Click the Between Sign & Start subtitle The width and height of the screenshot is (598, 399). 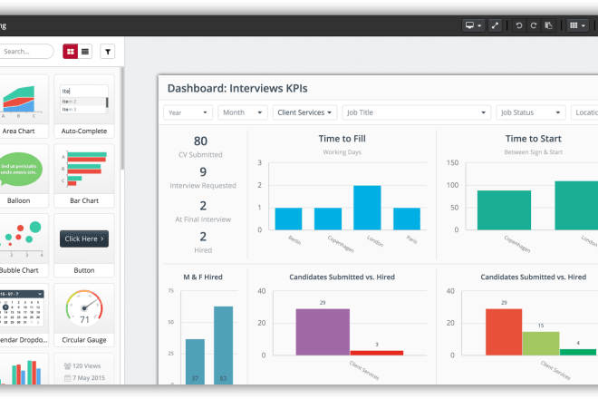coord(533,152)
